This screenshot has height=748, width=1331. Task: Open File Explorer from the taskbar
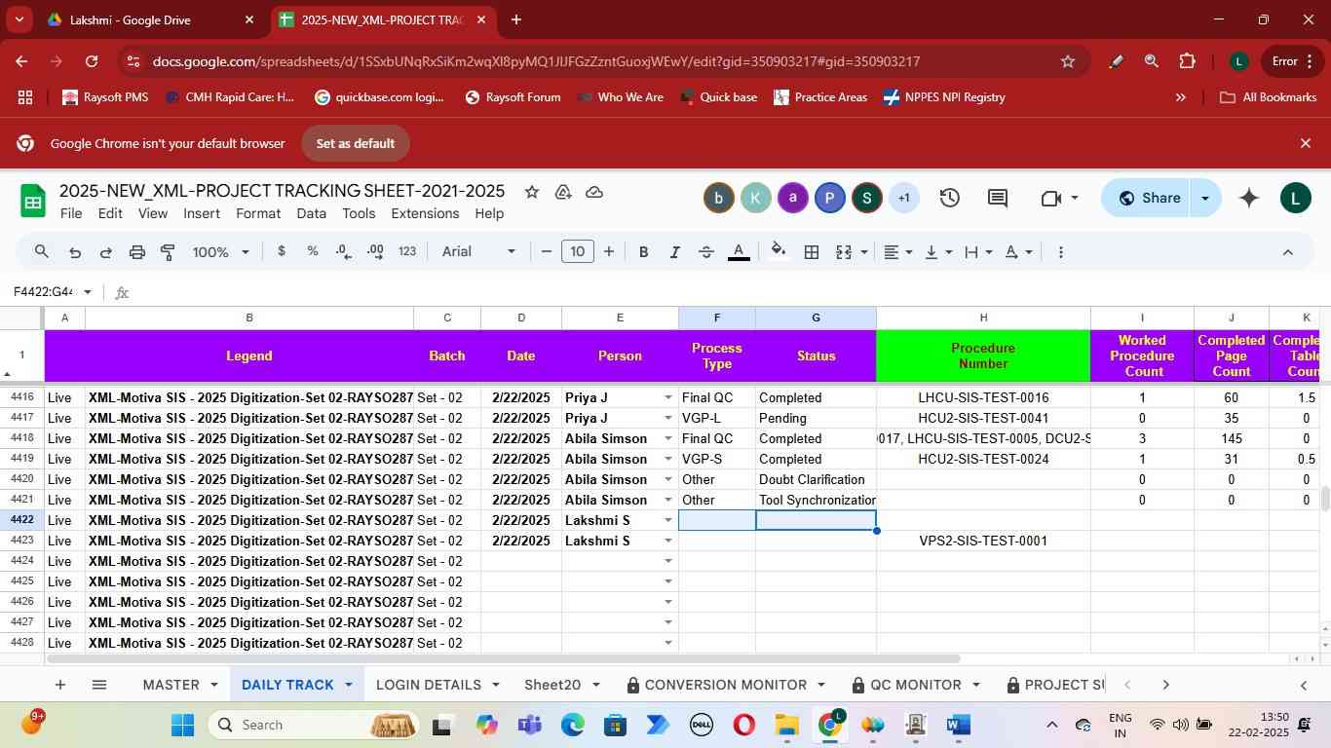(787, 725)
